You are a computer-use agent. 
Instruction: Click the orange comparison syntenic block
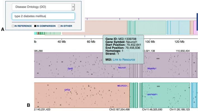[x=82, y=95]
